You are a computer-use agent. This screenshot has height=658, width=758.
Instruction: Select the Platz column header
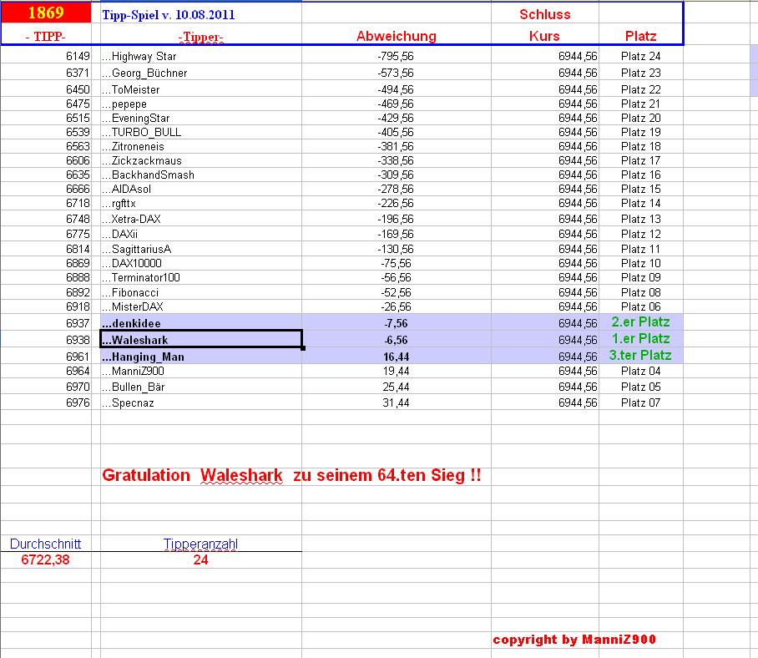coord(640,36)
